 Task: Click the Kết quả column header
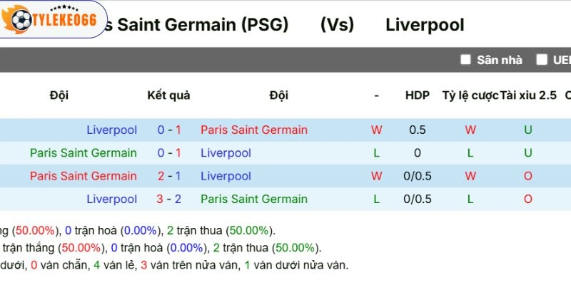tap(168, 95)
